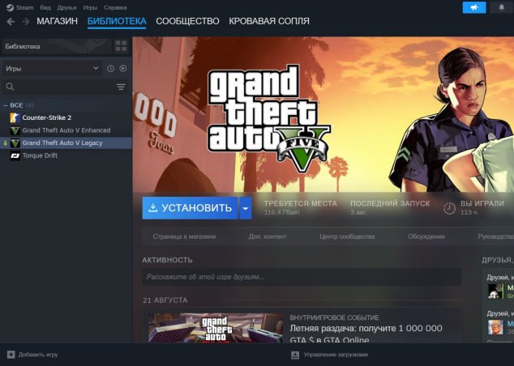Viewport: 514px width, 366px height.
Task: Go forward with the right arrow
Action: tap(26, 22)
